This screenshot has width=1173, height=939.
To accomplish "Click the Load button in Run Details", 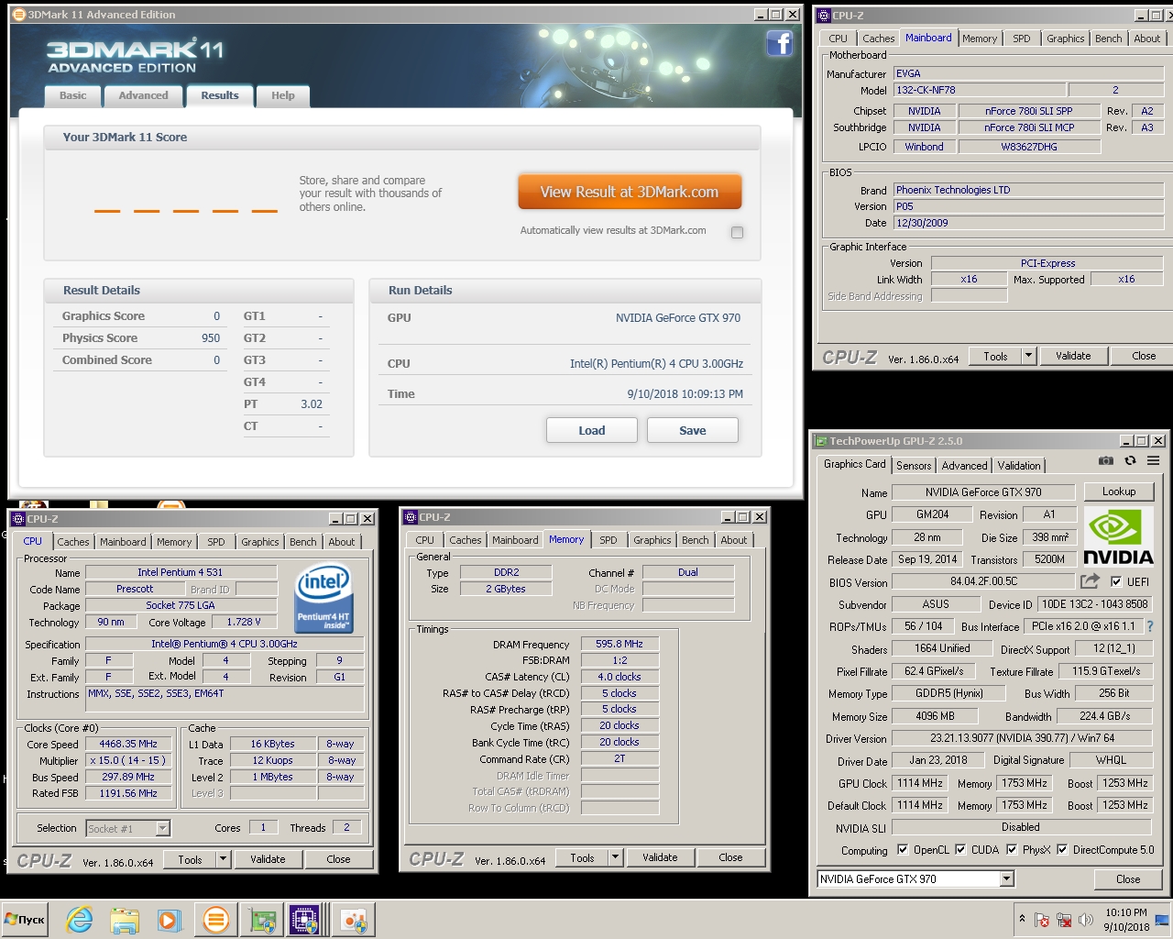I will tap(592, 430).
